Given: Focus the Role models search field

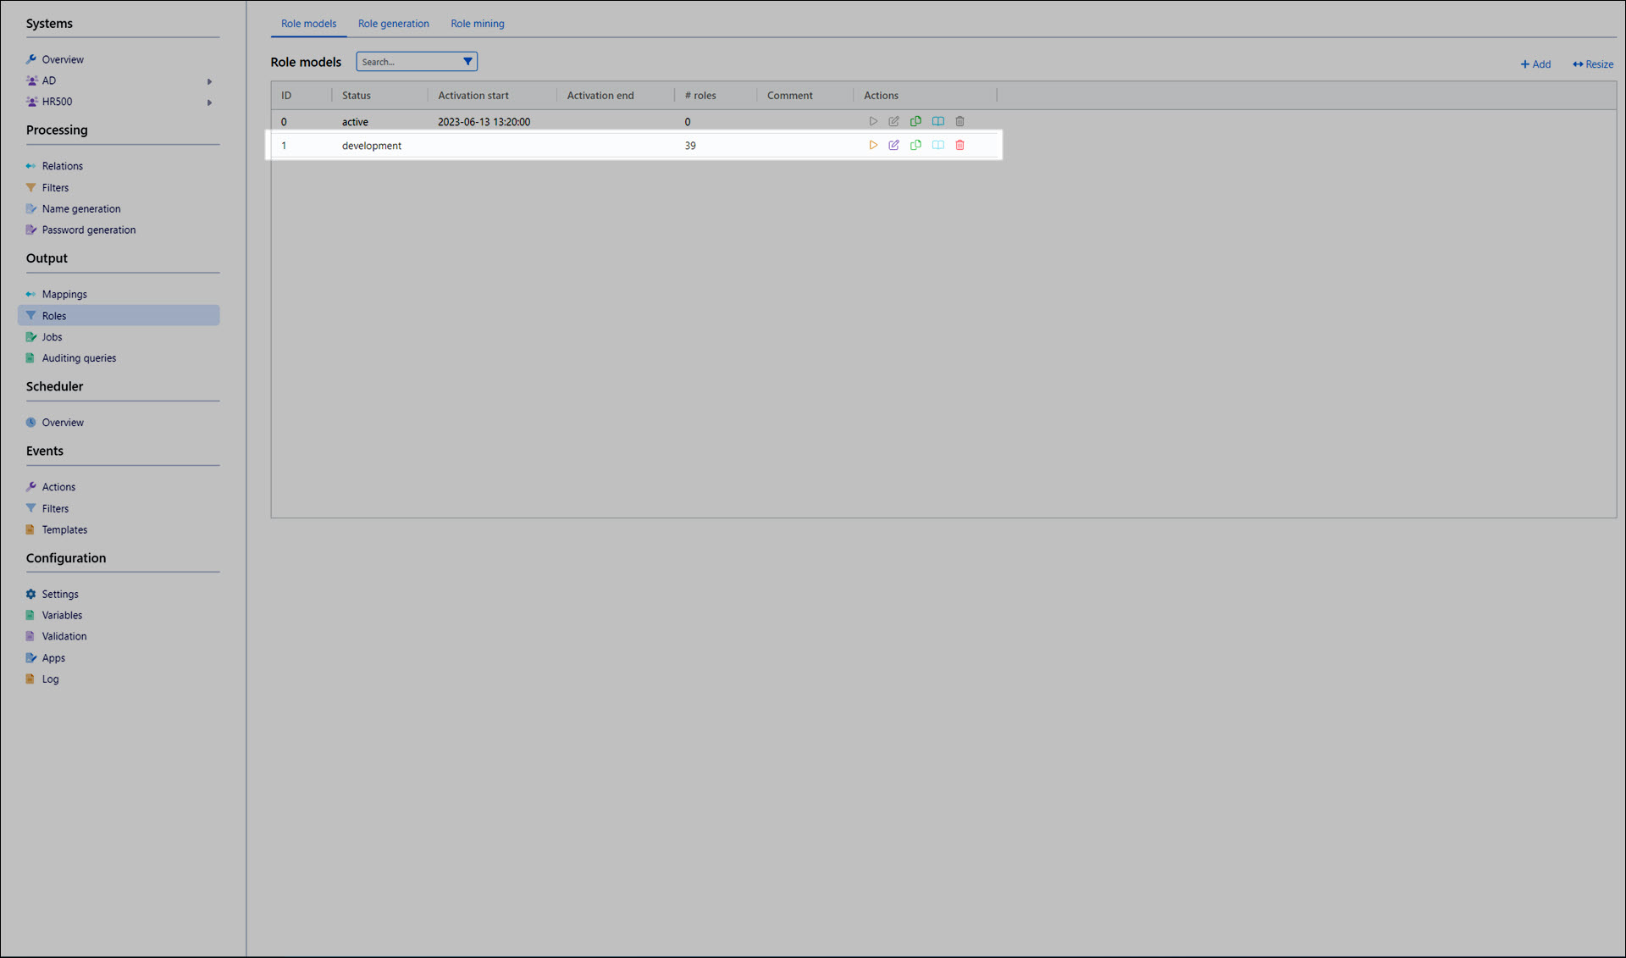Looking at the screenshot, I should coord(408,62).
